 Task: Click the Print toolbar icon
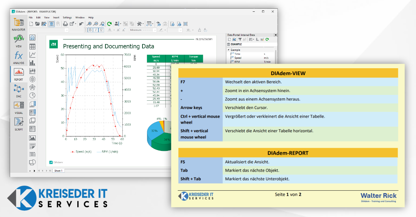pos(65,24)
